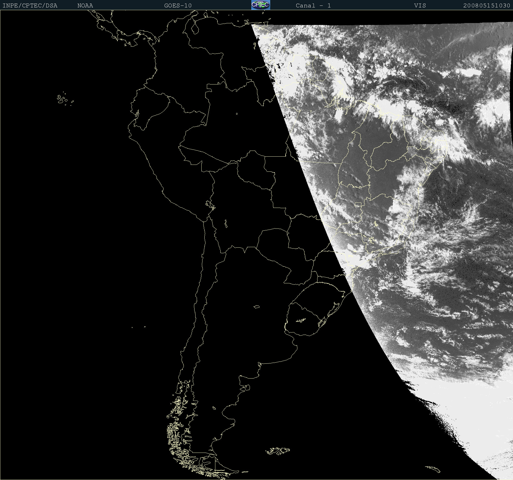Screen dimensions: 513x480
Task: Click the CPTEC logo in header
Action: tap(261, 5)
